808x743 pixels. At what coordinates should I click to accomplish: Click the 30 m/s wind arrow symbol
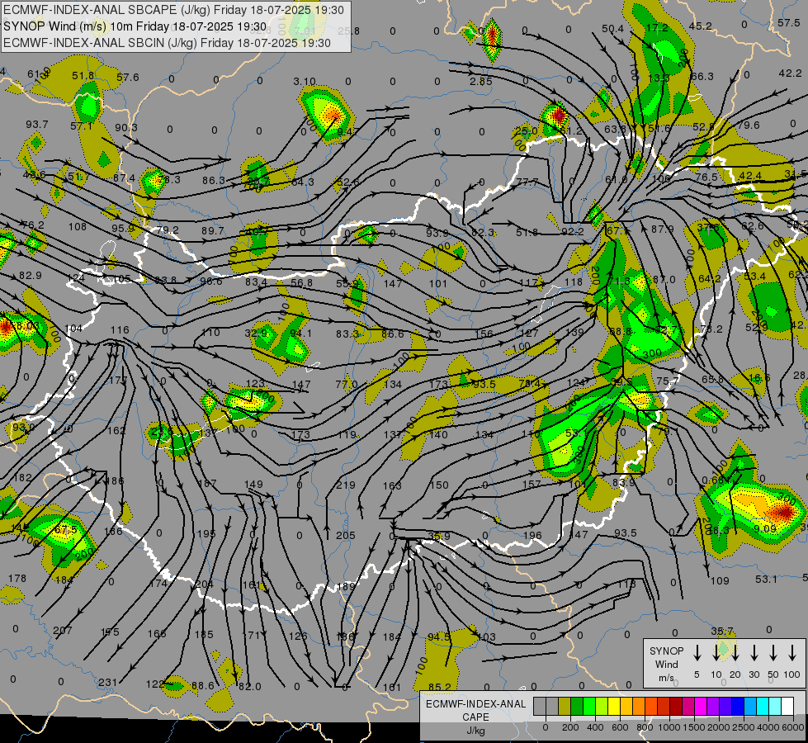754,653
